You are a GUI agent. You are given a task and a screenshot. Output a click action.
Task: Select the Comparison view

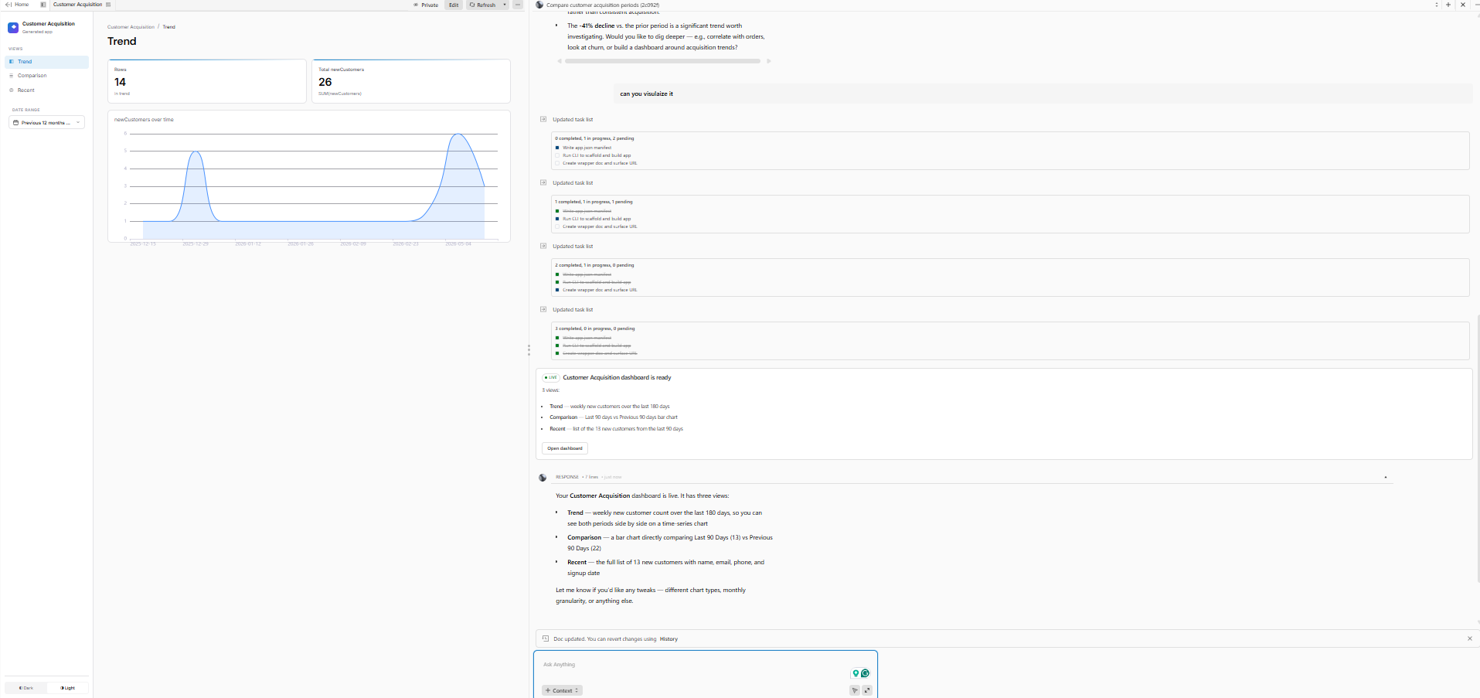point(47,76)
